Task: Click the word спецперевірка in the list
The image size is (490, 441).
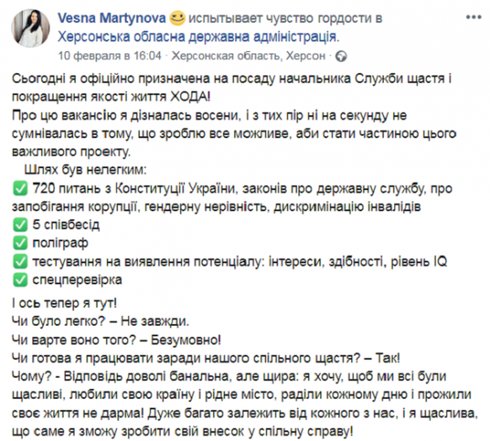Action: [78, 279]
